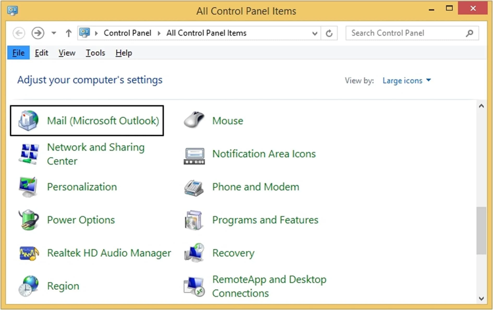Open the Personalization link
Viewport: 493px width, 310px height.
pos(82,187)
